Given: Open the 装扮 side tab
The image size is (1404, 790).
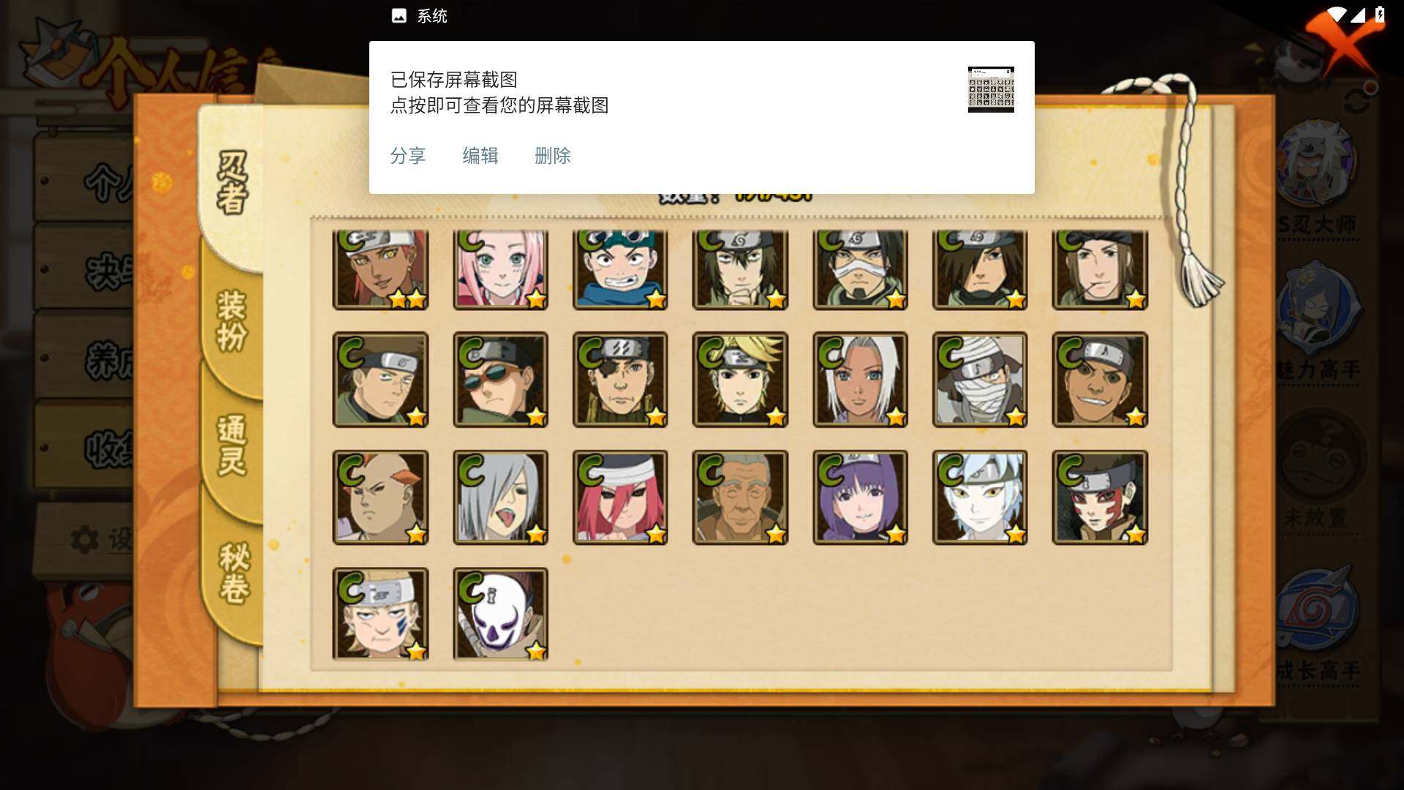Looking at the screenshot, I should (233, 322).
